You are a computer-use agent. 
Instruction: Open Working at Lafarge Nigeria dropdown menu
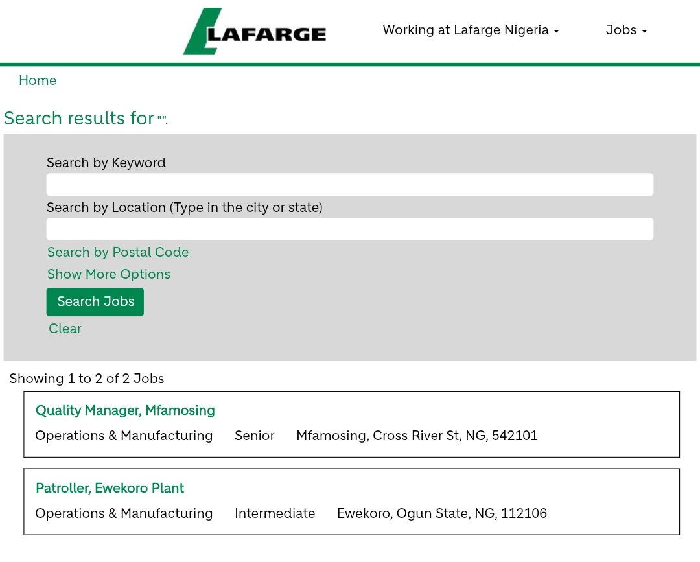[x=471, y=30]
